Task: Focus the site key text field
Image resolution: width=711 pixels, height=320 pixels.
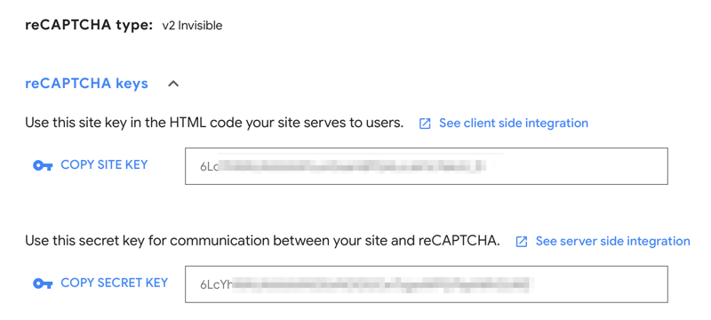Action: [x=427, y=166]
